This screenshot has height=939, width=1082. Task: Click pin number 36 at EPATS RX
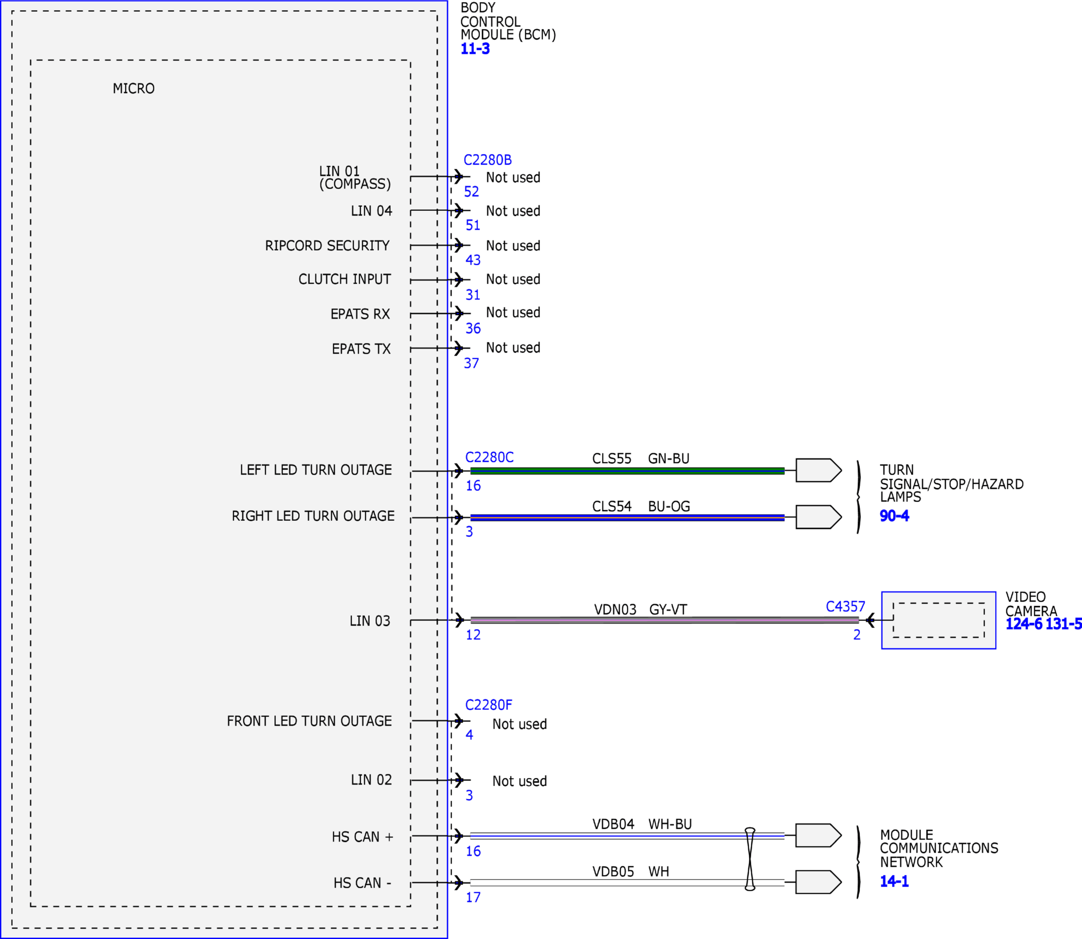(x=473, y=329)
